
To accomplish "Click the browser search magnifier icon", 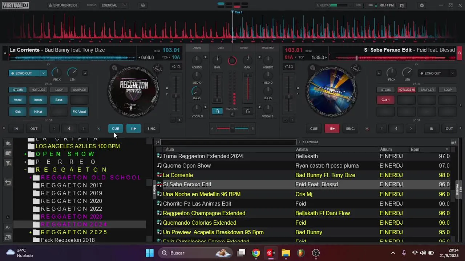I will click(x=157, y=142).
